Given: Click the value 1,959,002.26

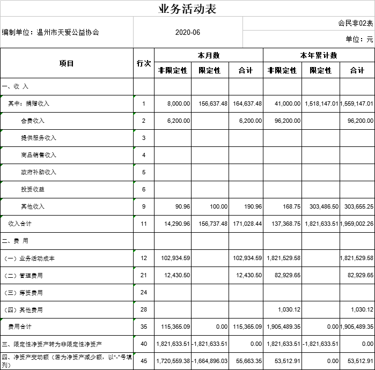Looking at the screenshot, I should [x=357, y=224].
